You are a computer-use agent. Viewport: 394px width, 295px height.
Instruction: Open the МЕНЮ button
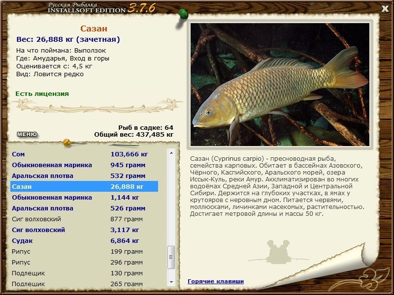tap(27, 134)
